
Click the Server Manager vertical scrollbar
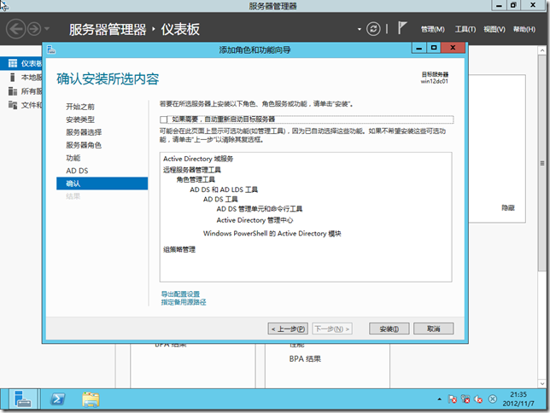coord(542,163)
